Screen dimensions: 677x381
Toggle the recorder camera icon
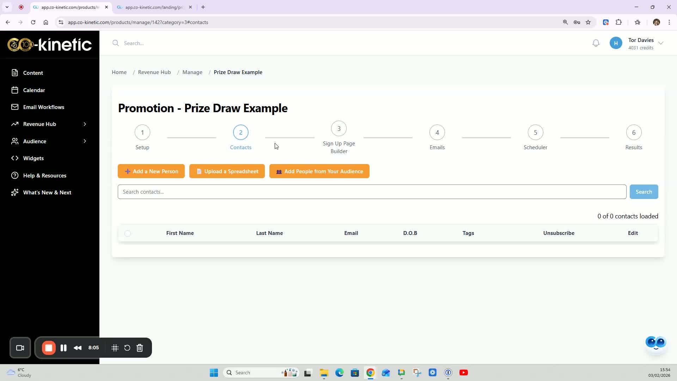(x=20, y=348)
